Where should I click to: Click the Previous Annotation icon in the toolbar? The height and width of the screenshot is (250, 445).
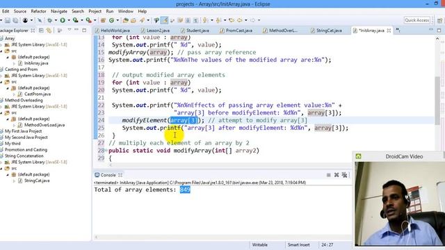(218, 20)
